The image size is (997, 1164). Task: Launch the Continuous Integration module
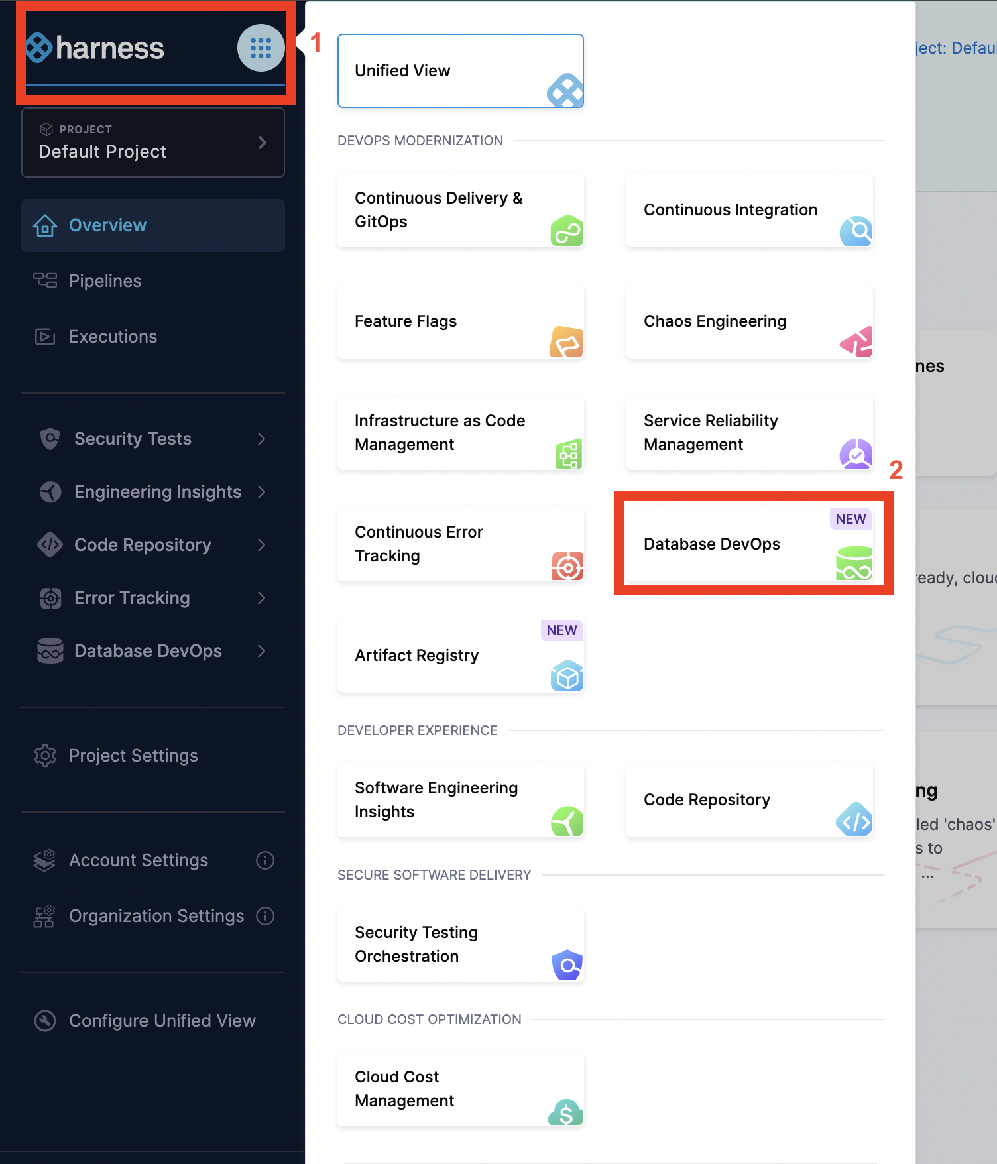749,210
